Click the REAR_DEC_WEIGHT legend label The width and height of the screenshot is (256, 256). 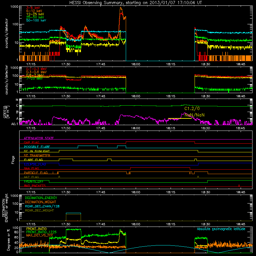39,211
